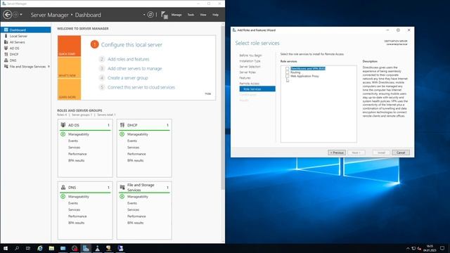This screenshot has height=253, width=450.
Task: Open the small dropdown arrow left of refresh
Action: [143, 14]
